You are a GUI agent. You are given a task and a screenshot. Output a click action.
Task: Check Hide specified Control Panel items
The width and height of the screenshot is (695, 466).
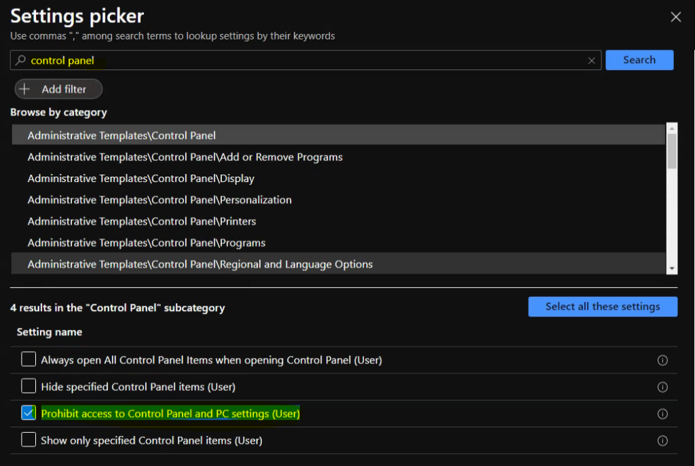coord(29,387)
